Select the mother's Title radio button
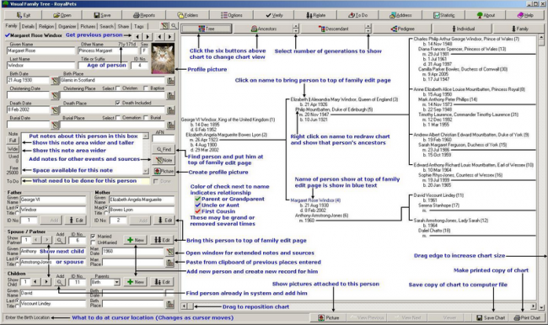Image resolution: width=548 pixels, height=325 pixels. pos(106,212)
